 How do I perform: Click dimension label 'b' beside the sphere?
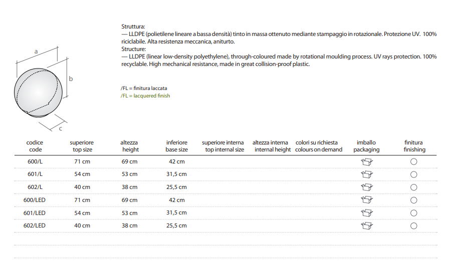coord(71,78)
